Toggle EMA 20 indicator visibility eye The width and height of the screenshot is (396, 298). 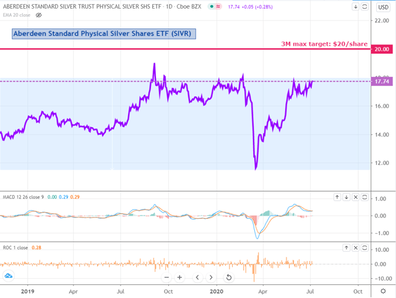coord(38,15)
